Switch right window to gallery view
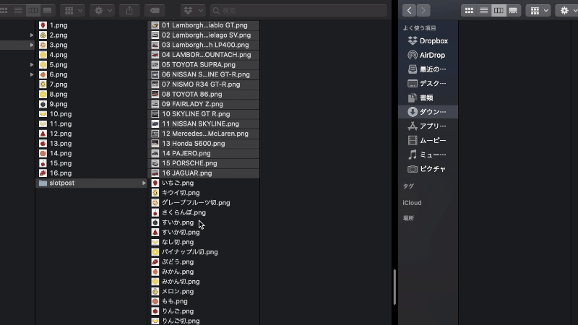The image size is (578, 325). tap(513, 11)
